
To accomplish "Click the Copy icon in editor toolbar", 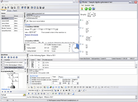I will pos(32,87).
